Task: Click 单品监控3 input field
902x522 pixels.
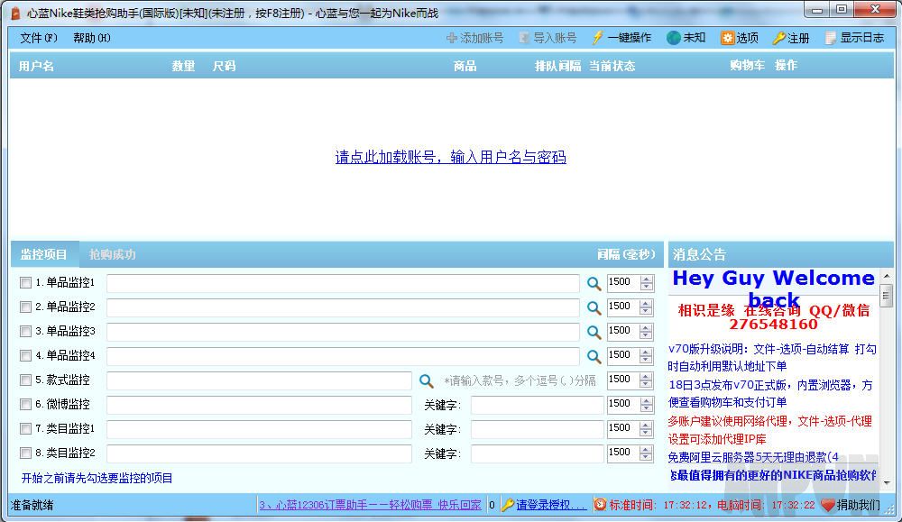Action: [x=343, y=331]
